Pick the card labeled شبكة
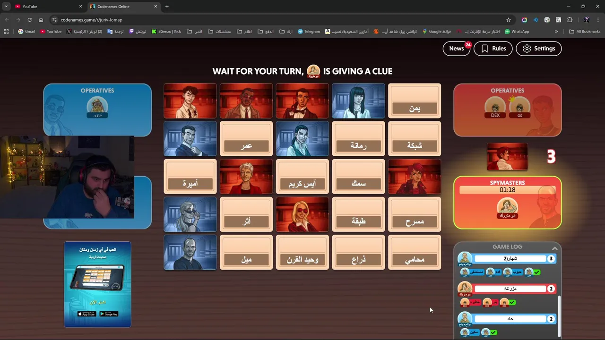This screenshot has width=605, height=340. 415,139
